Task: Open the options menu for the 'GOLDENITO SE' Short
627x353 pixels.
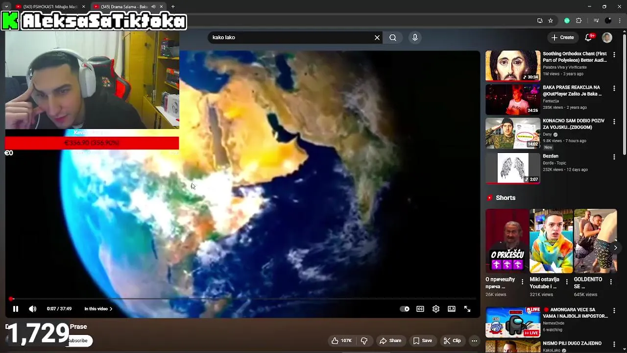Action: [611, 282]
